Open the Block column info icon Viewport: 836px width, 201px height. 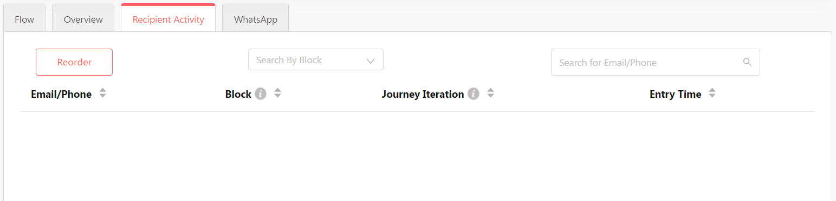point(261,94)
